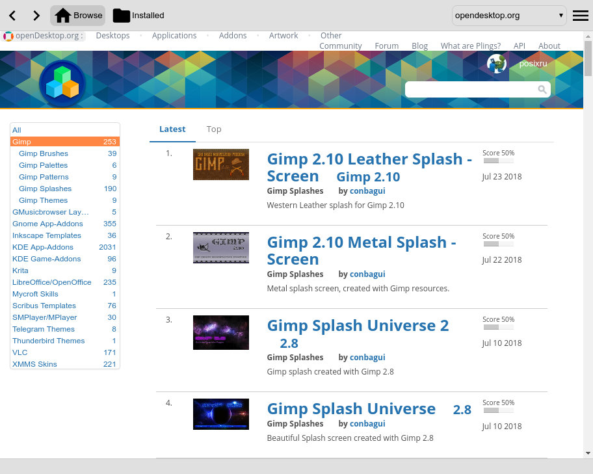Image resolution: width=593 pixels, height=474 pixels.
Task: Go forward with the right arrow icon
Action: (x=36, y=16)
